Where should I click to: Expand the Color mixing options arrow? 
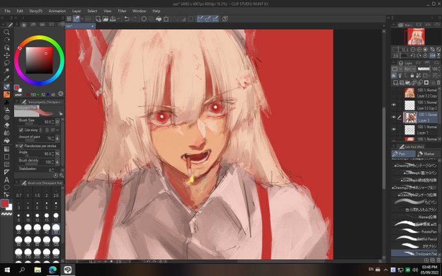57,130
